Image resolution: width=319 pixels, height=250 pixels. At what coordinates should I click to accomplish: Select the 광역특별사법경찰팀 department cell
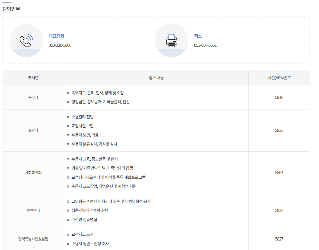coord(33,239)
